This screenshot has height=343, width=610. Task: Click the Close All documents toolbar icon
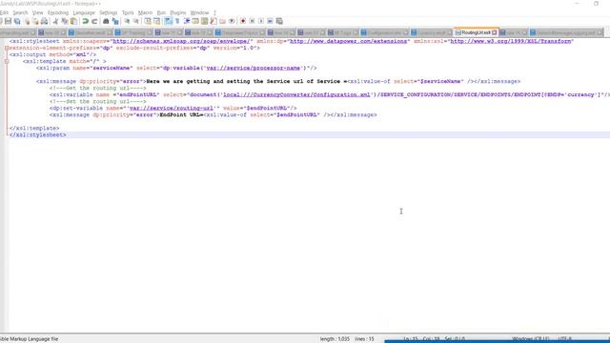pyautogui.click(x=35, y=21)
